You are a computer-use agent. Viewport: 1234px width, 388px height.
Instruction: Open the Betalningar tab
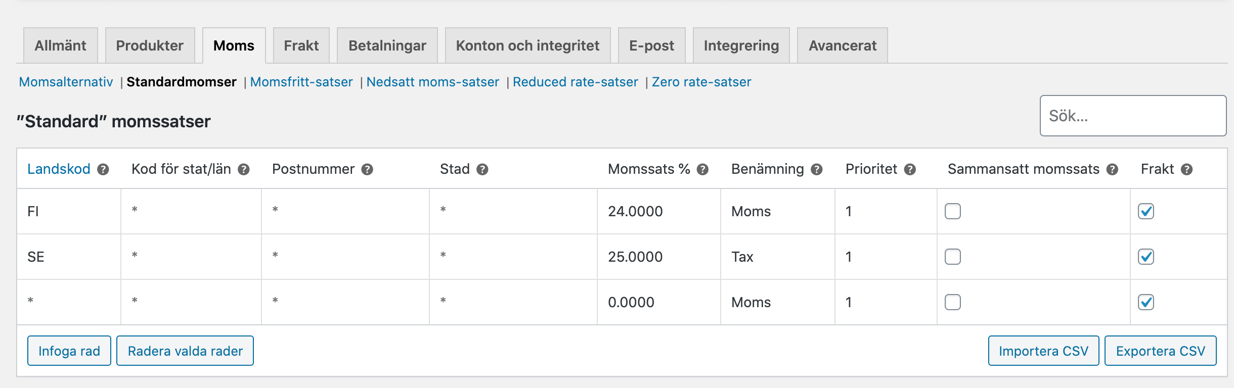click(x=387, y=45)
